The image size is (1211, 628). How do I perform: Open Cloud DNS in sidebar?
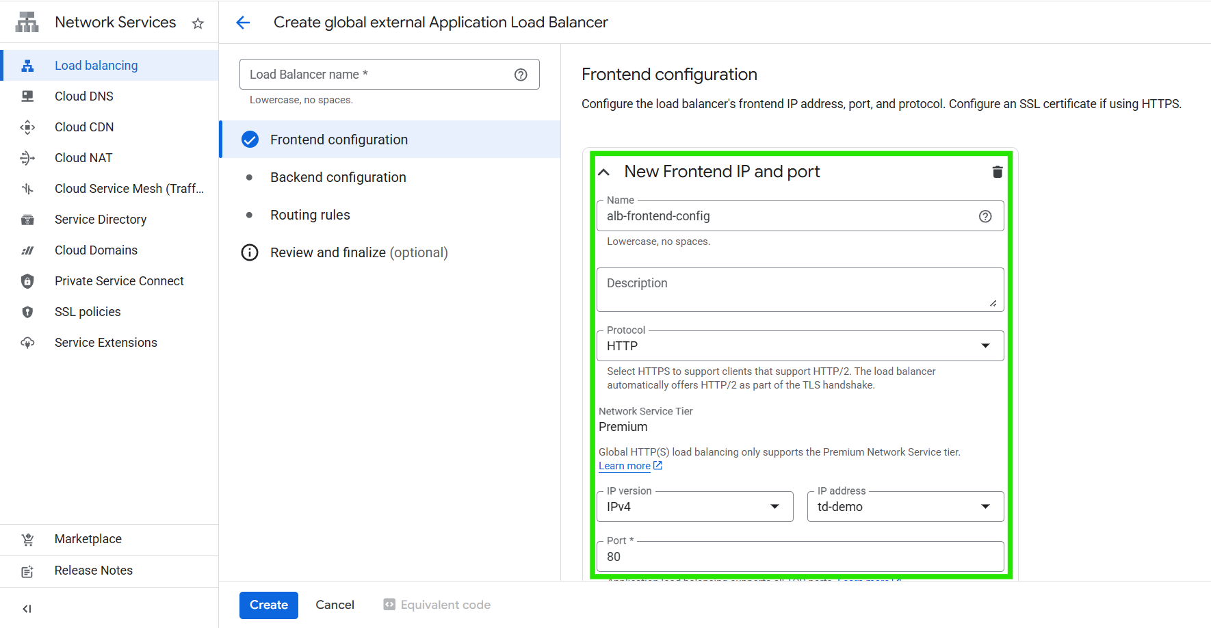[x=84, y=96]
